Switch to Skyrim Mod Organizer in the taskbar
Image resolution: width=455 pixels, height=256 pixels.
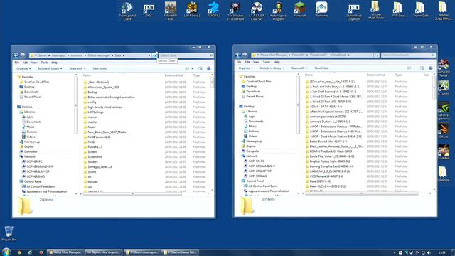[x=104, y=252]
